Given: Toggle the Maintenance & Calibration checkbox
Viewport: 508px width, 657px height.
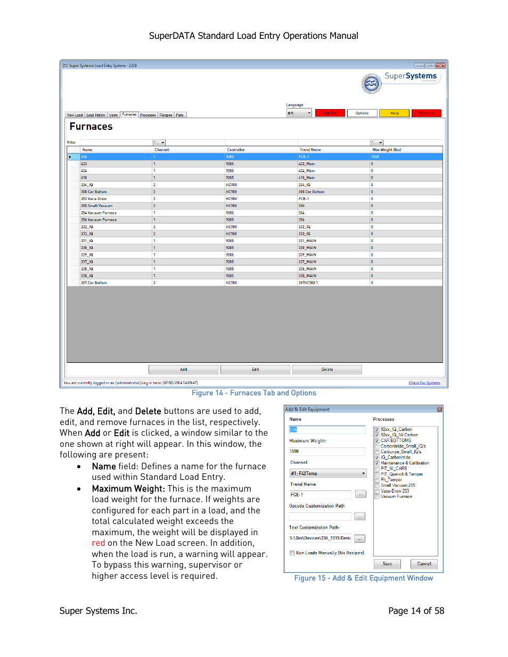Looking at the screenshot, I should 377,463.
